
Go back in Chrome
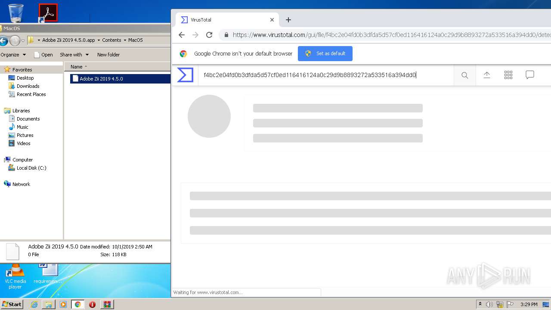[182, 35]
